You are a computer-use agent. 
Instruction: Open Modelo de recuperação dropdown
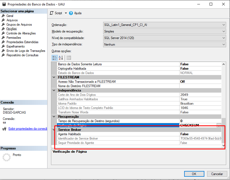coord(223,31)
